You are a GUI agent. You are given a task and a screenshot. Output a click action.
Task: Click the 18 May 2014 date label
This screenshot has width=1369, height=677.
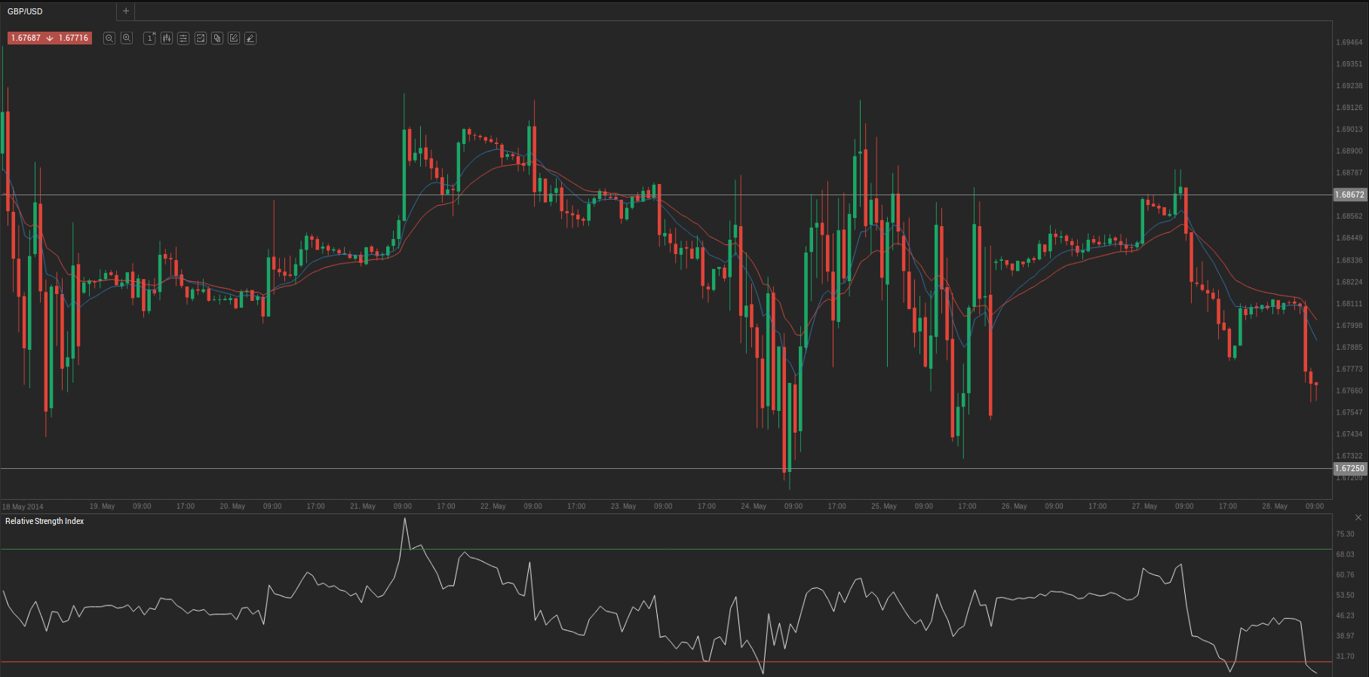tap(23, 507)
